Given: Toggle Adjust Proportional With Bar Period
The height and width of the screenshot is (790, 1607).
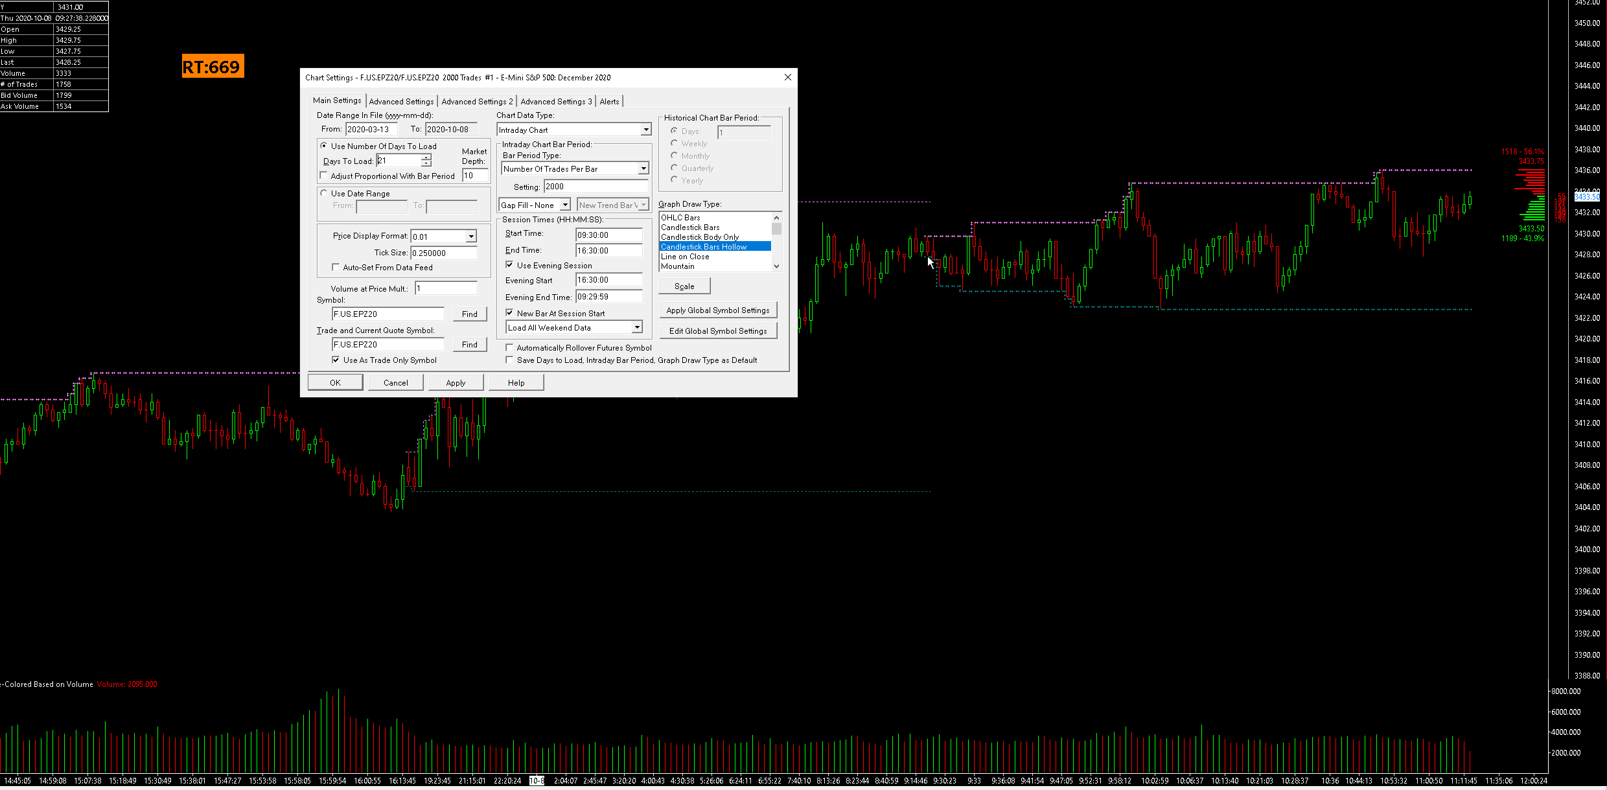Looking at the screenshot, I should click(323, 176).
